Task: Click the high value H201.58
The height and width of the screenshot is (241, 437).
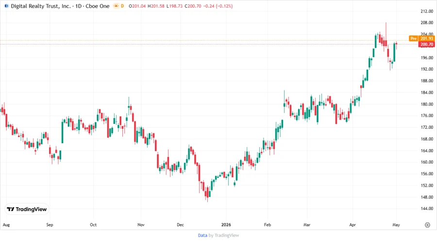Action: [x=156, y=6]
